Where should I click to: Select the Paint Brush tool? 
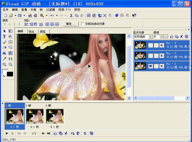tap(4, 42)
